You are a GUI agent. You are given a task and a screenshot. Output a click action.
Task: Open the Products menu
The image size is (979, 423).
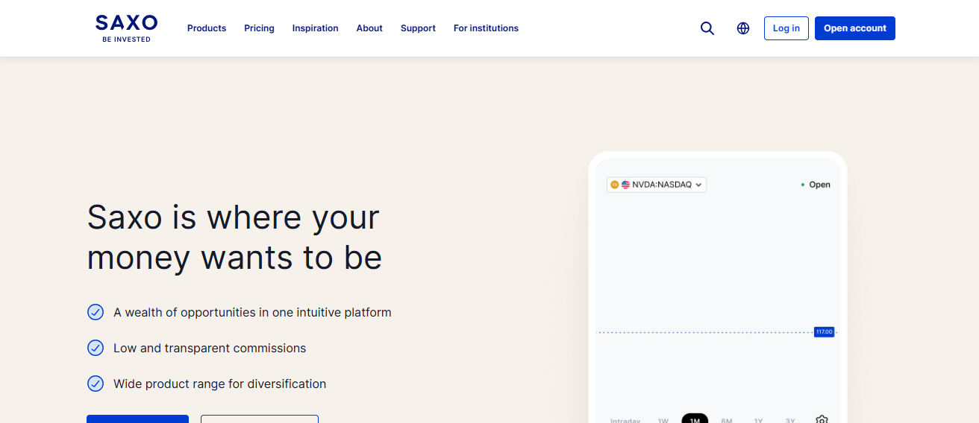[207, 28]
